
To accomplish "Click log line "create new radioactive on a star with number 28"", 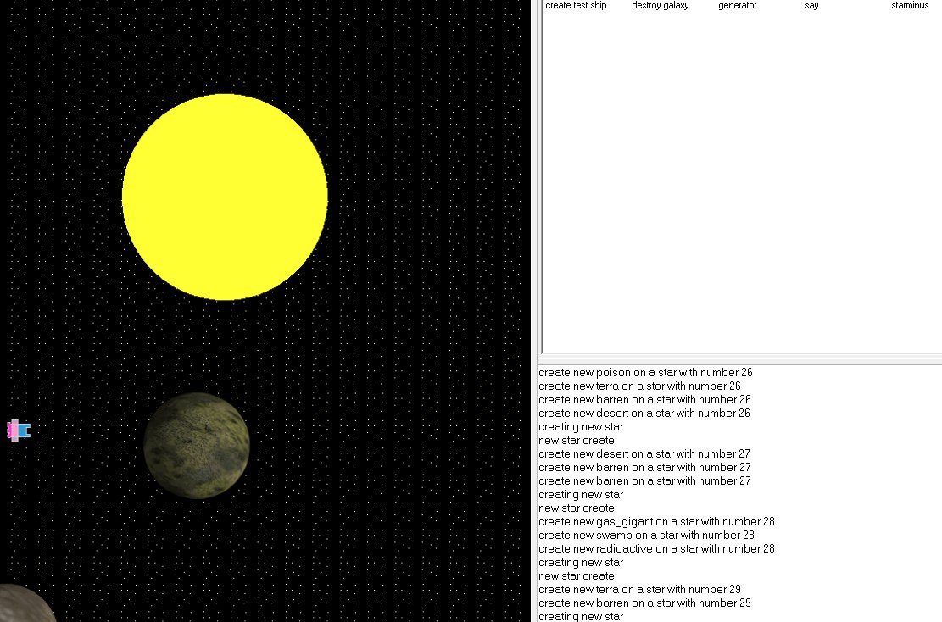I will pos(656,549).
